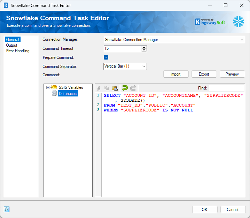The height and width of the screenshot is (218, 250).
Task: Switch to the Error Handling page
Action: click(x=18, y=51)
